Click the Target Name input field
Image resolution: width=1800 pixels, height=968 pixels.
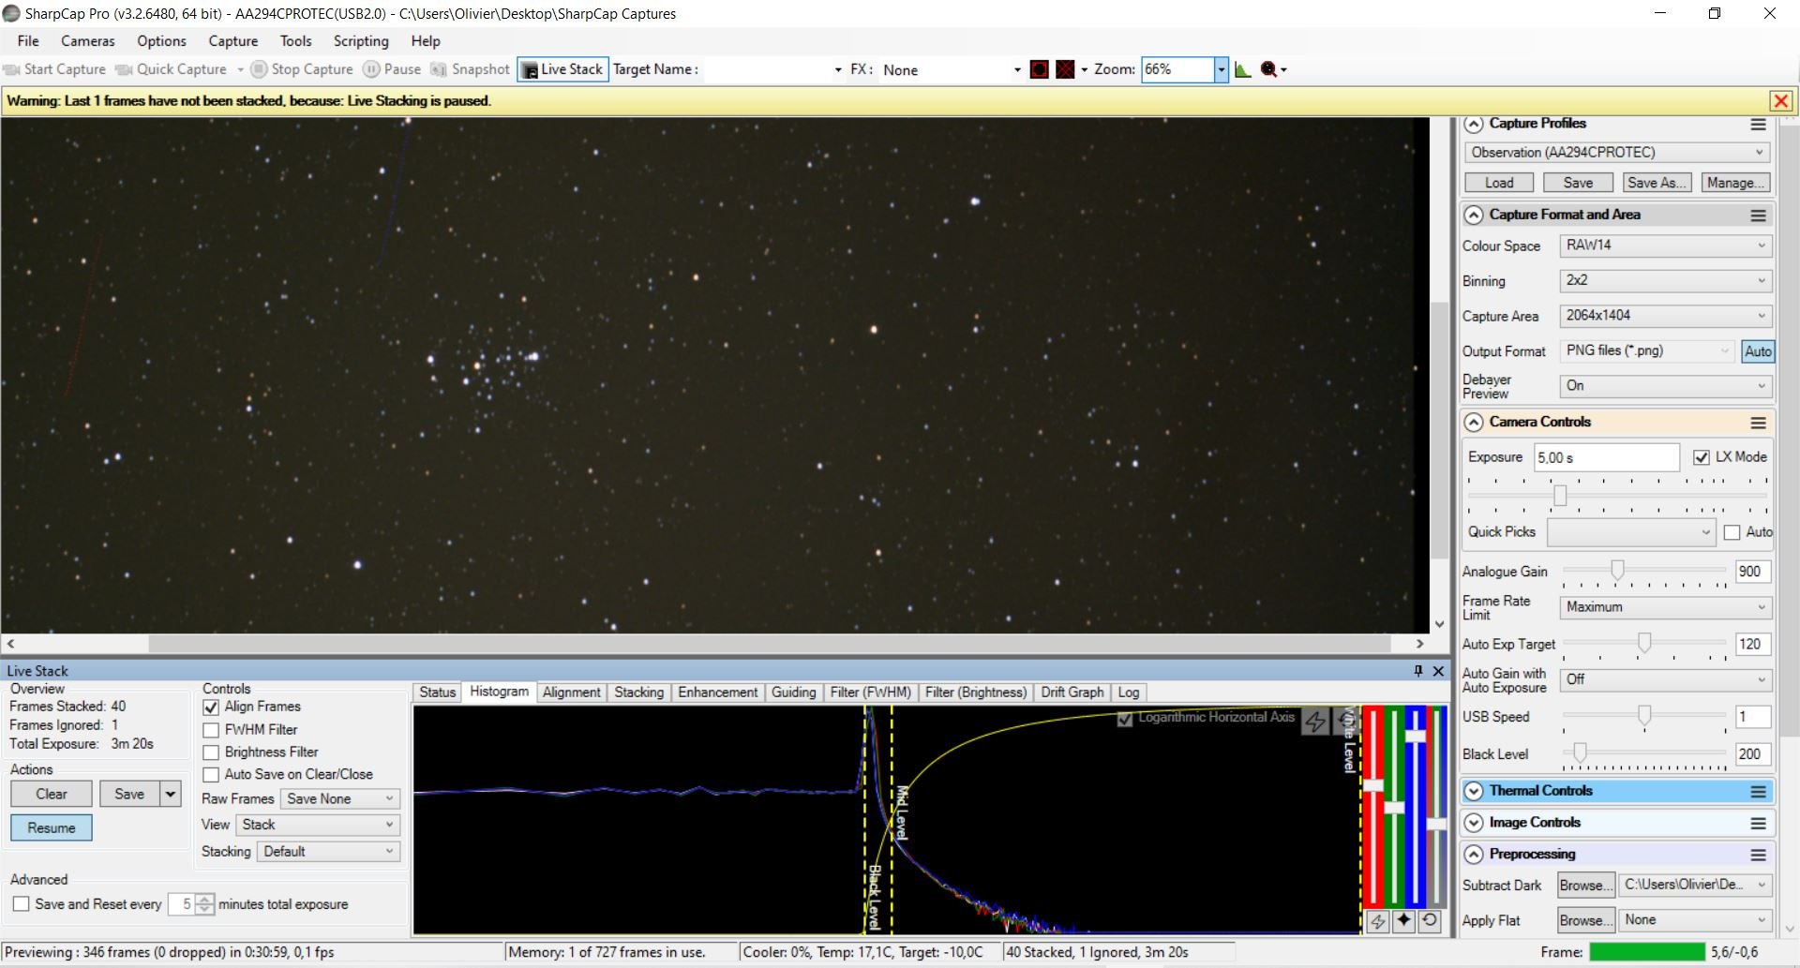coord(773,69)
